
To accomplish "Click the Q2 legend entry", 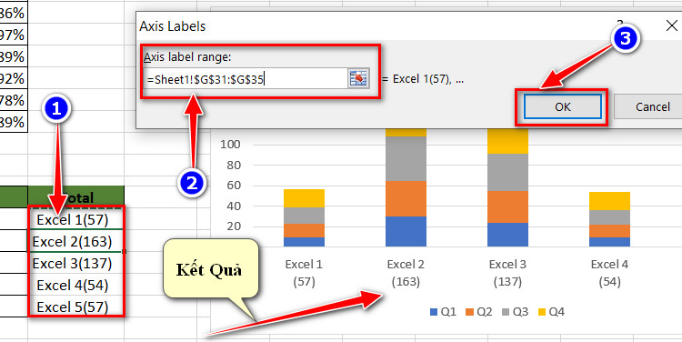I will coord(479,312).
